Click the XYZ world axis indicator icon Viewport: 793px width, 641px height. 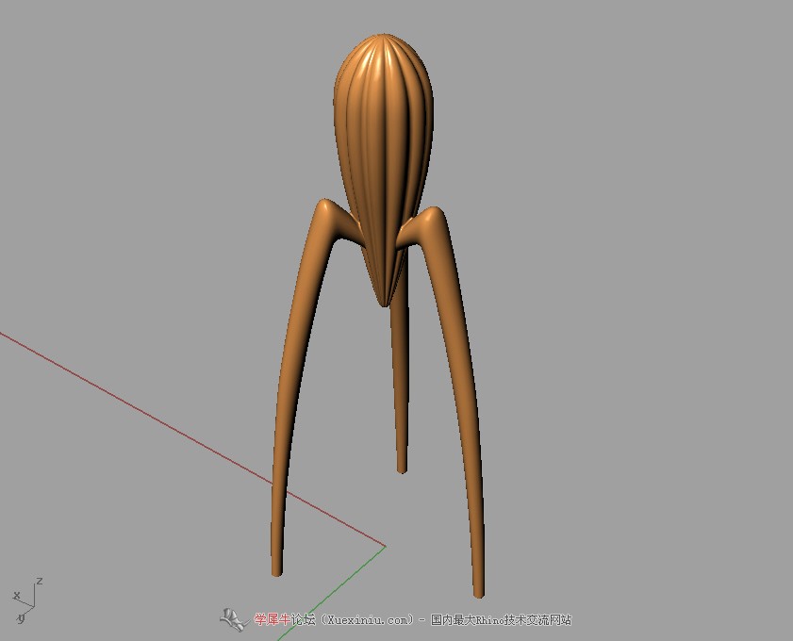(x=27, y=600)
